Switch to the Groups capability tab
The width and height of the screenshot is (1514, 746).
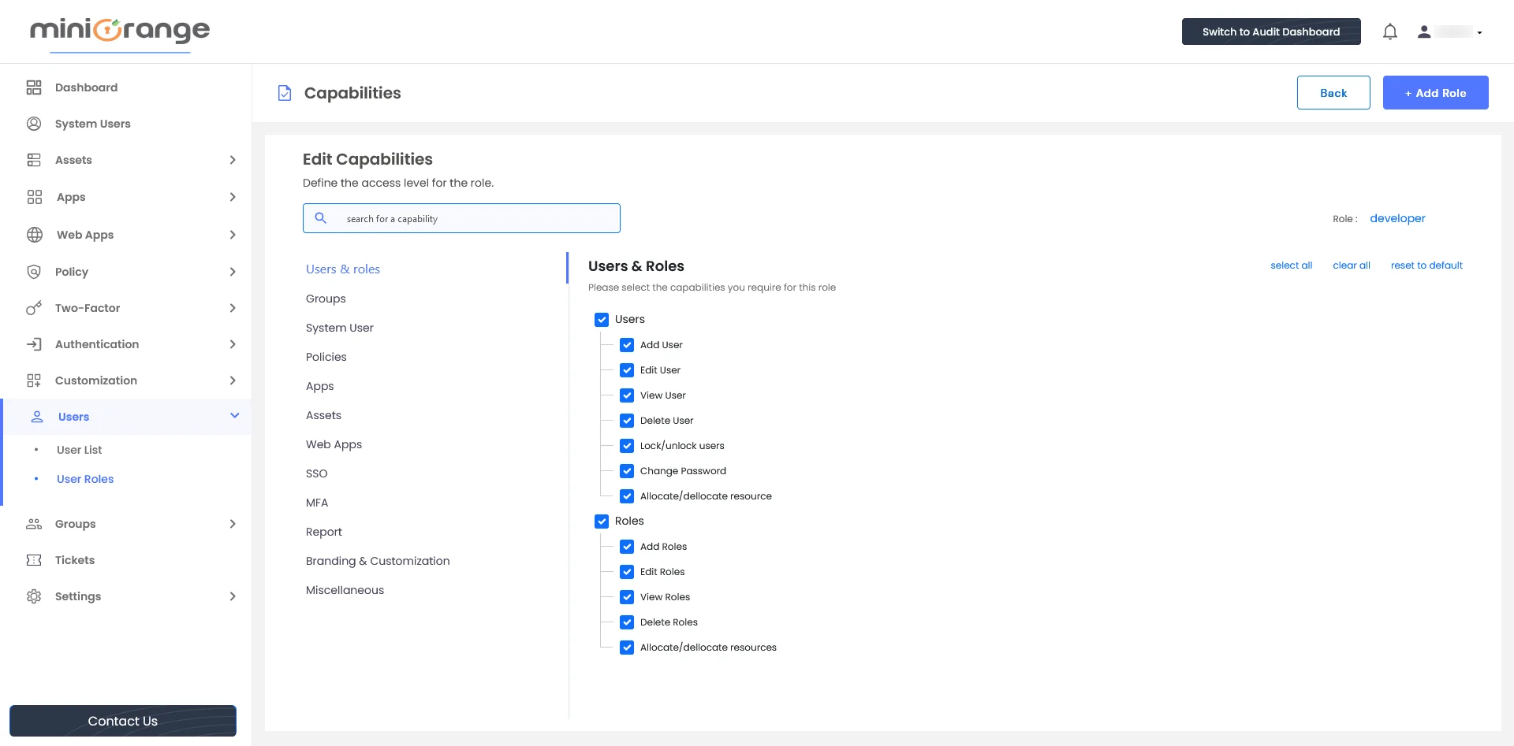coord(326,299)
